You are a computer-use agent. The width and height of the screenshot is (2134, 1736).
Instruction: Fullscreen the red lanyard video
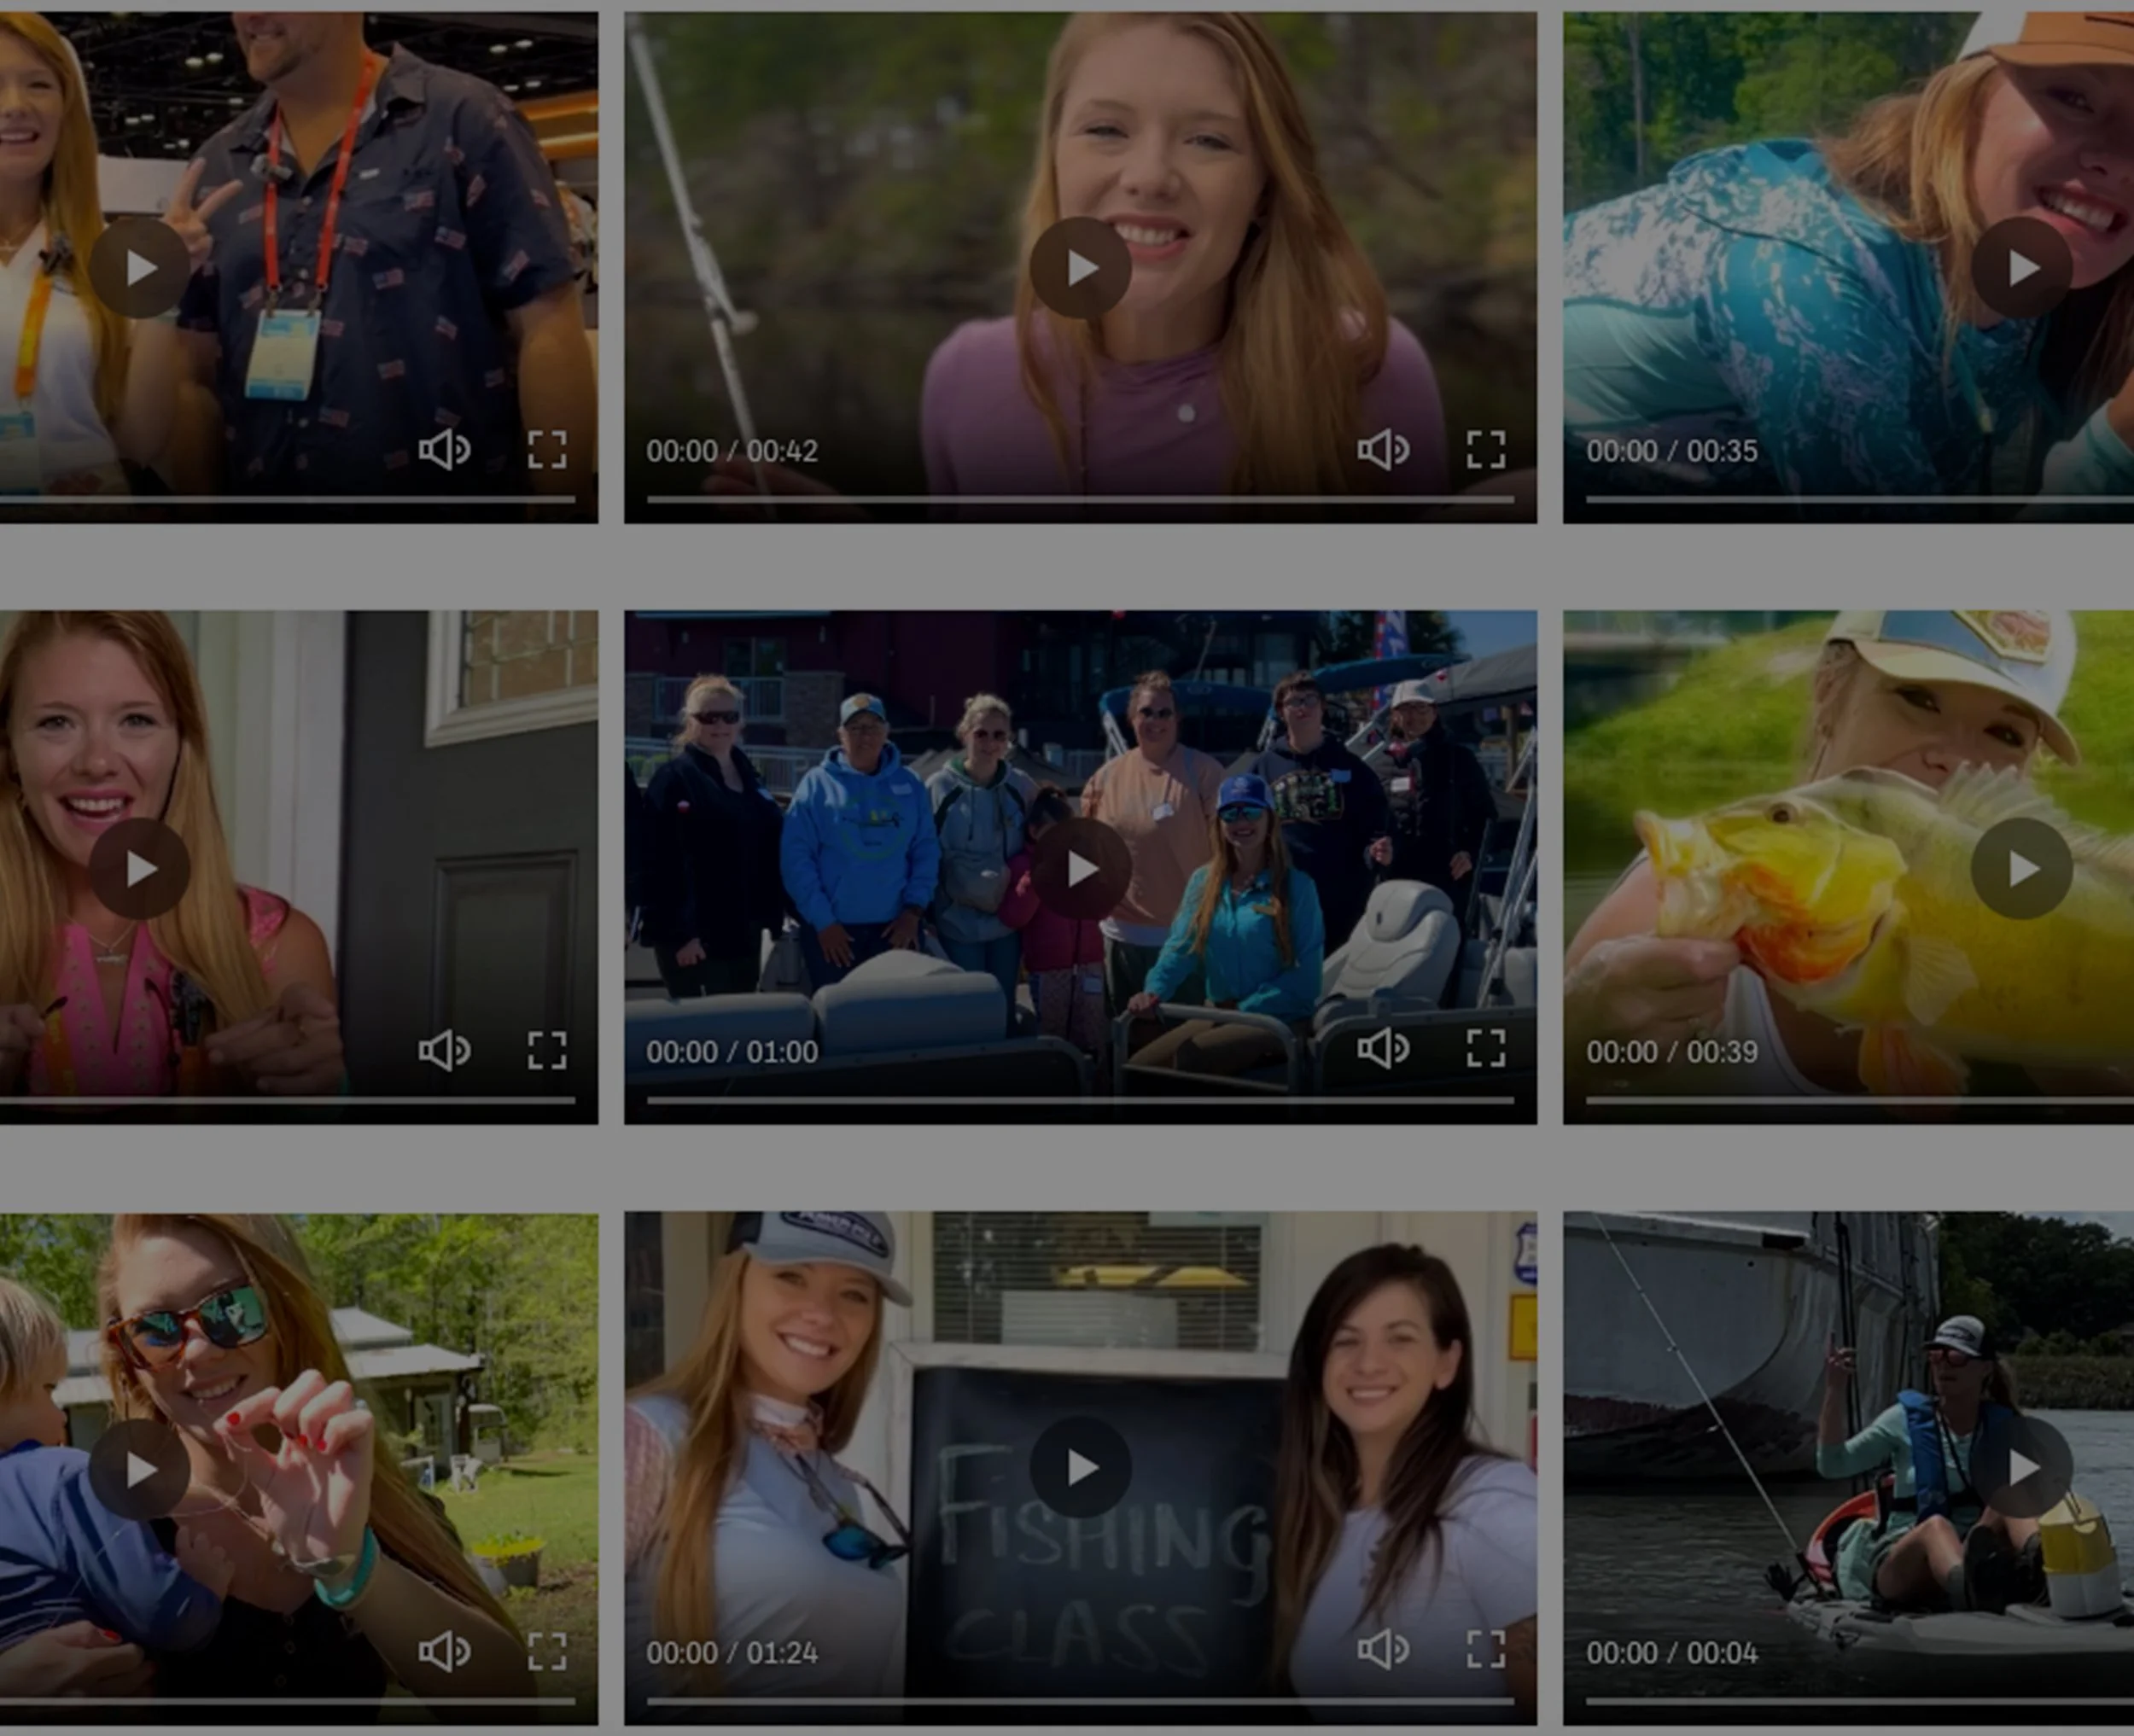(x=547, y=450)
